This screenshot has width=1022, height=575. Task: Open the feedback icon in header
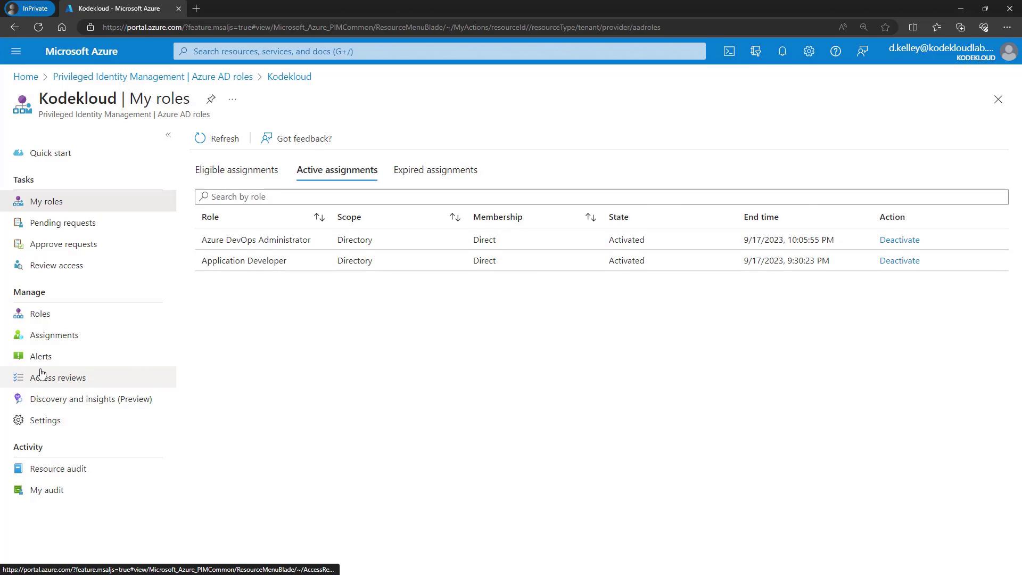pyautogui.click(x=862, y=51)
